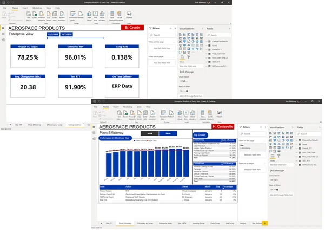The width and height of the screenshot is (325, 232).
Task: Click the slicer start date box
Action: pos(53,34)
